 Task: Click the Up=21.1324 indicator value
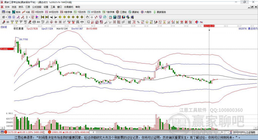47,29
